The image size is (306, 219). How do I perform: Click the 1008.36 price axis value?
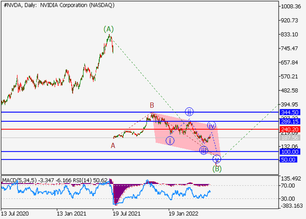(291, 6)
